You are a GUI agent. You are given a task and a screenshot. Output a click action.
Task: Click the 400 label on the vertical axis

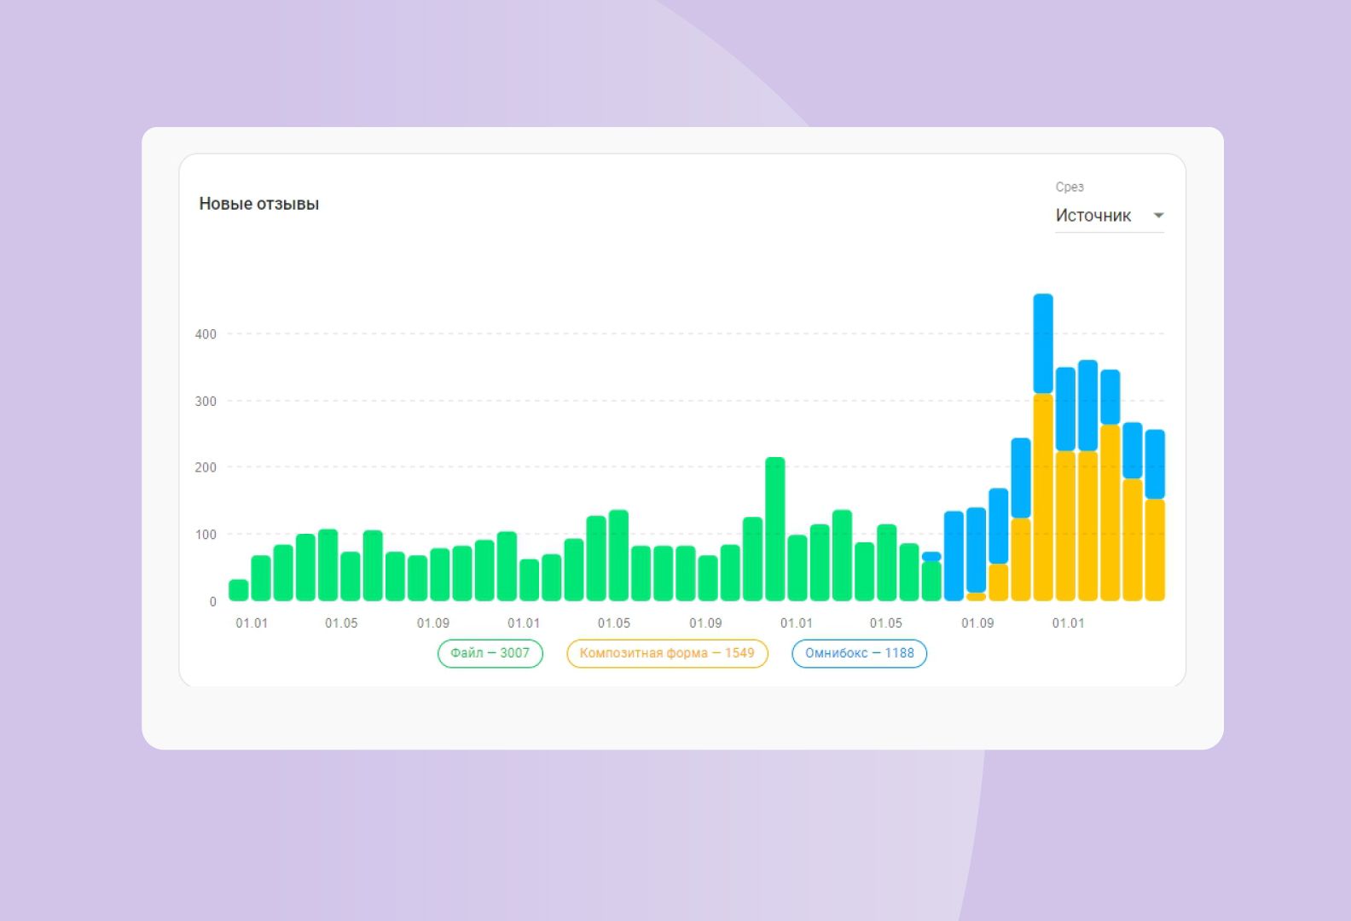[206, 334]
